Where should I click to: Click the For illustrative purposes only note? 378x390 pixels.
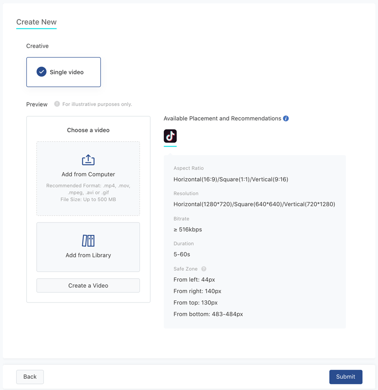(x=97, y=104)
